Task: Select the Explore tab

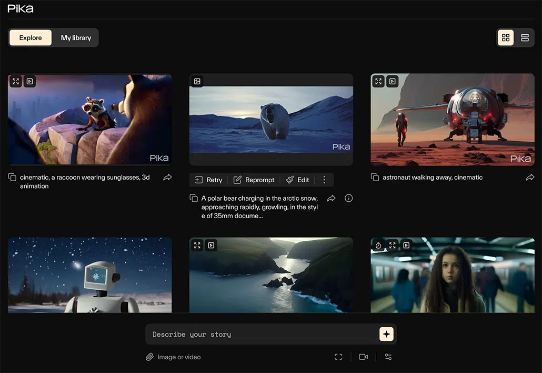Action: (x=31, y=37)
